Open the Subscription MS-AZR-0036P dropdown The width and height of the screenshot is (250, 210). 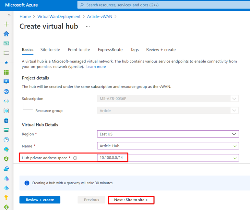pyautogui.click(x=168, y=98)
